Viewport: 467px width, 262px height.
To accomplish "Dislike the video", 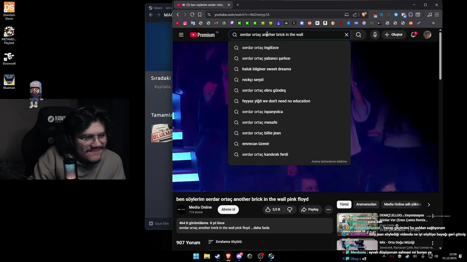I will (290, 210).
